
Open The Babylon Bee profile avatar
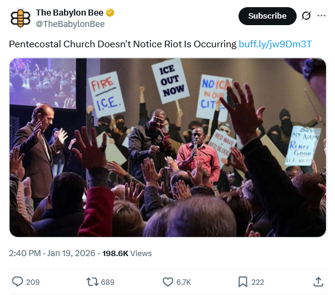20,18
